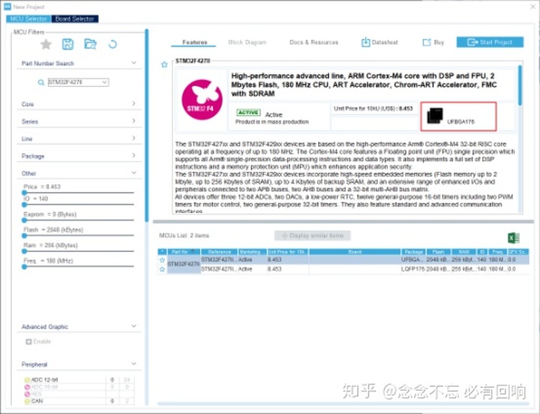The height and width of the screenshot is (414, 540).
Task: Select the LQFP176 package cell
Action: click(x=413, y=269)
